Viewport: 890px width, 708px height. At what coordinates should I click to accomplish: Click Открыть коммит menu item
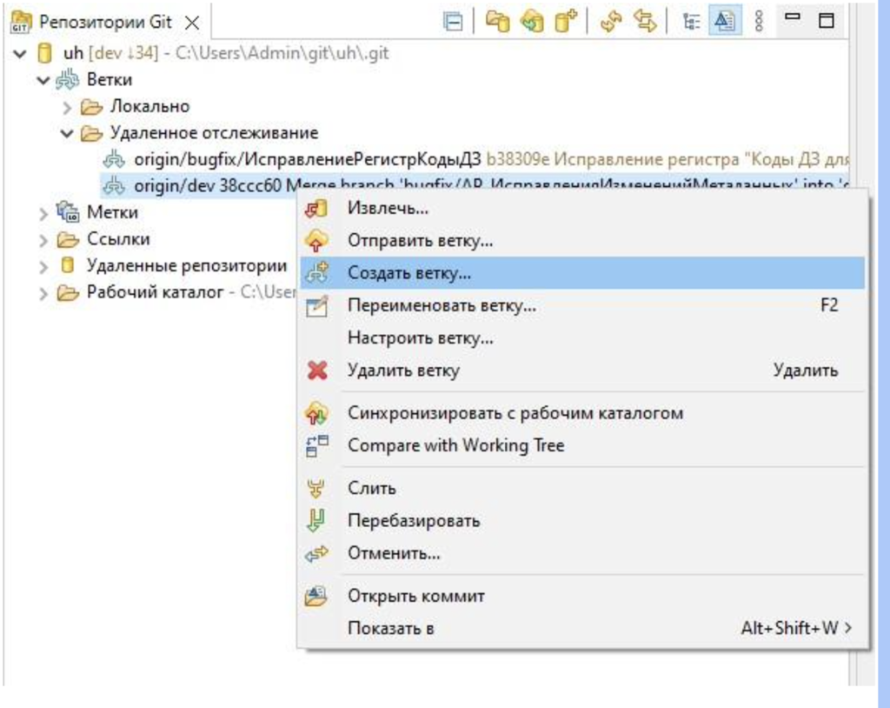416,597
